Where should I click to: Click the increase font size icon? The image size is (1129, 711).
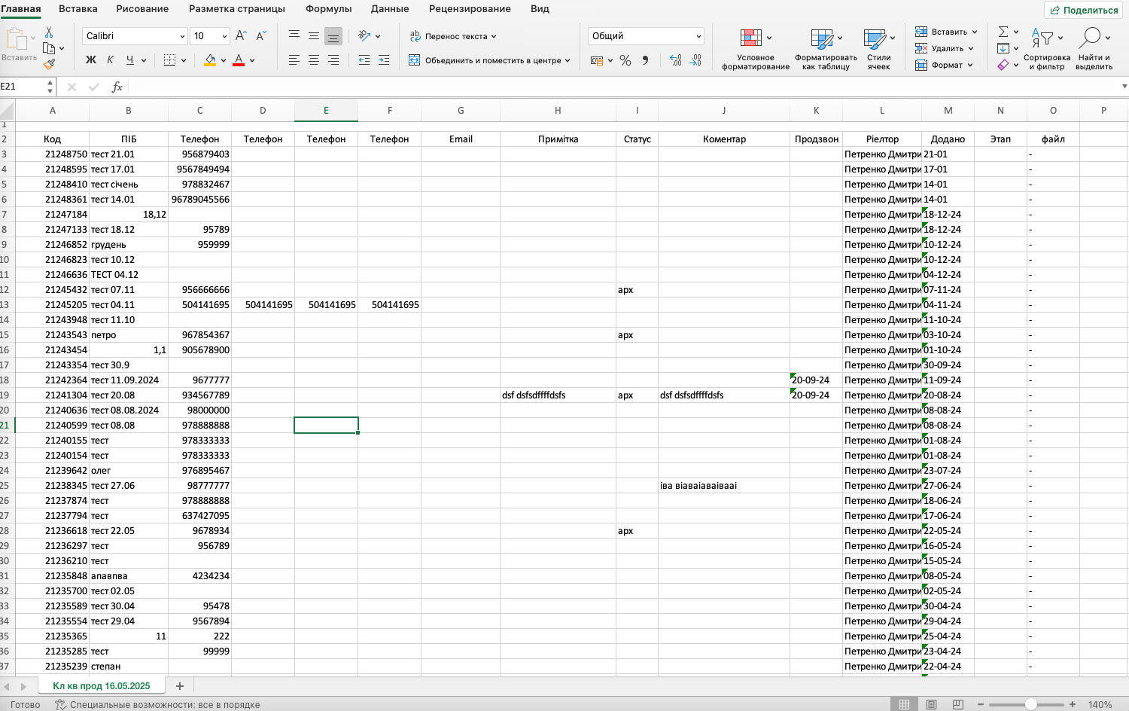tap(241, 35)
